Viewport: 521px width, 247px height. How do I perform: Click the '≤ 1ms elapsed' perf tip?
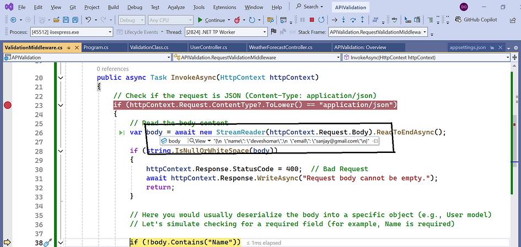[x=264, y=243]
